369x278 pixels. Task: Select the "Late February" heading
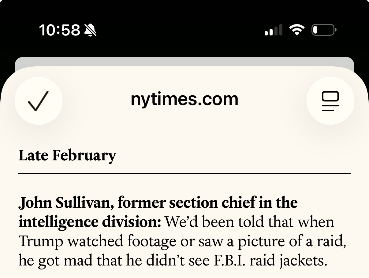pos(67,155)
